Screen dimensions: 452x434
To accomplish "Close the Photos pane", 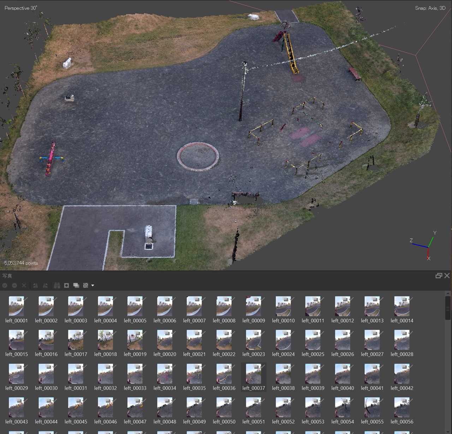I will 447,276.
